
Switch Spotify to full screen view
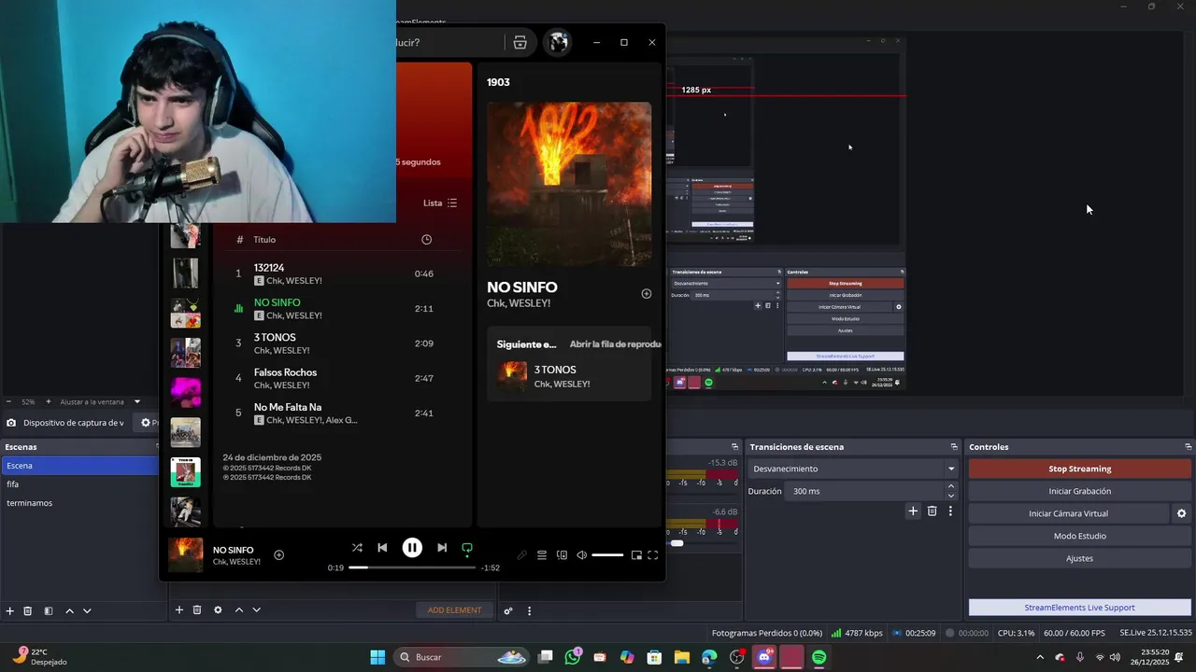(653, 555)
